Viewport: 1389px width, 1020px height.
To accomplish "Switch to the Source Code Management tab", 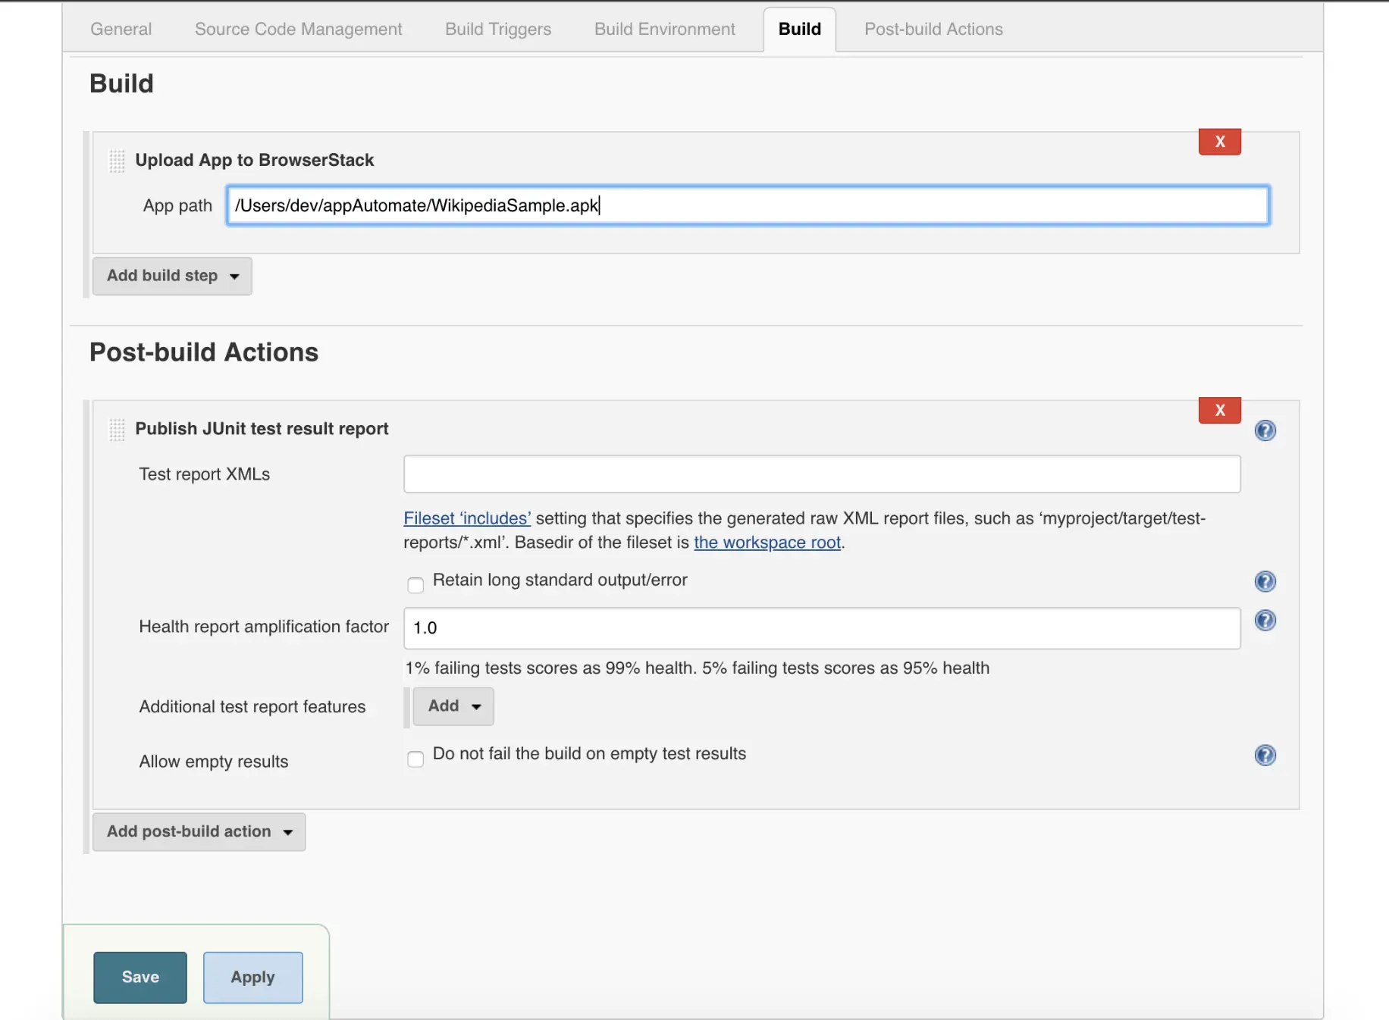I will click(x=298, y=29).
